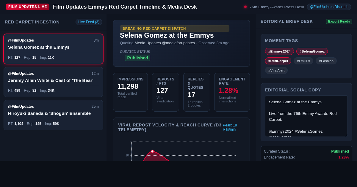Toggle the #OMITB moment tag
This screenshot has height=187, width=357.
[x=303, y=61]
